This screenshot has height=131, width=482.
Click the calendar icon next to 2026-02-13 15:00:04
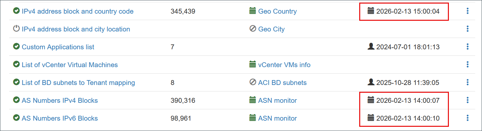tap(371, 11)
